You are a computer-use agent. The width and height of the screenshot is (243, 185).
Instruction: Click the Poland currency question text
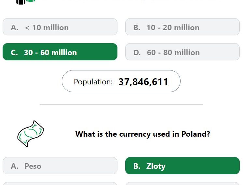click(x=142, y=134)
